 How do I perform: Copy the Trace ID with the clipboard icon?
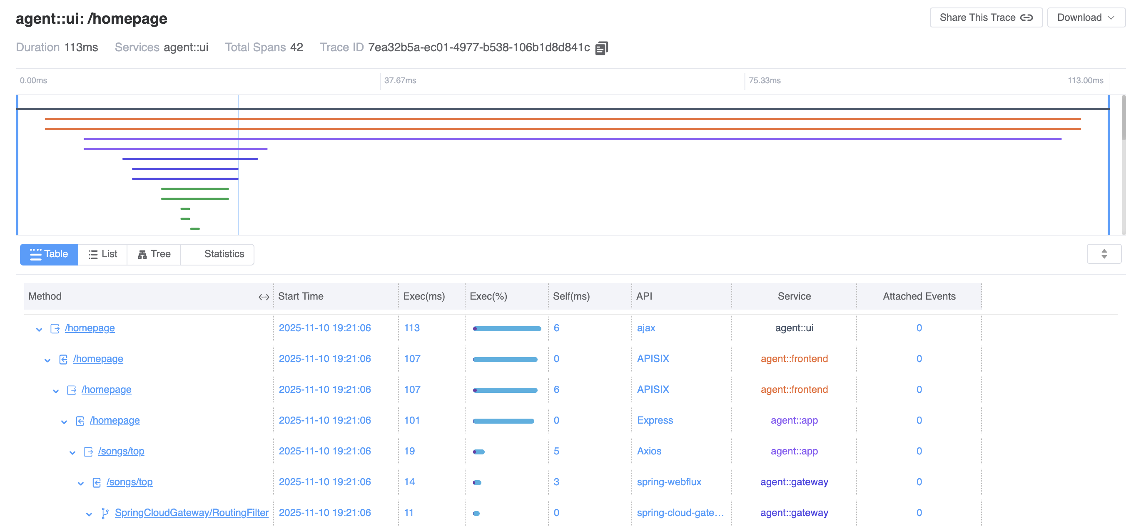pos(601,48)
